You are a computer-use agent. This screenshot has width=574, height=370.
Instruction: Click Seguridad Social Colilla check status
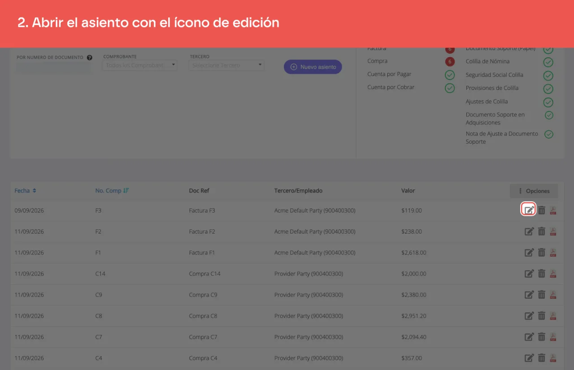click(548, 76)
